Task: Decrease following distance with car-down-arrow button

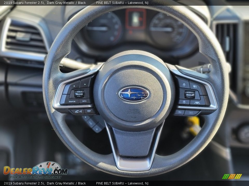Action: coord(184,102)
